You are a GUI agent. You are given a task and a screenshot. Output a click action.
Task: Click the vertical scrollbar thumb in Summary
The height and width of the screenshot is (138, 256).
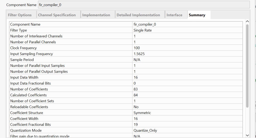click(247, 66)
